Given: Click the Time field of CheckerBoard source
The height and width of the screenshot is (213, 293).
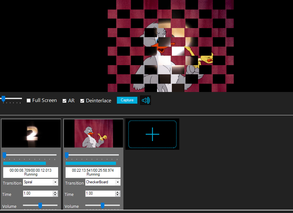Looking at the screenshot, I should [x=100, y=194].
